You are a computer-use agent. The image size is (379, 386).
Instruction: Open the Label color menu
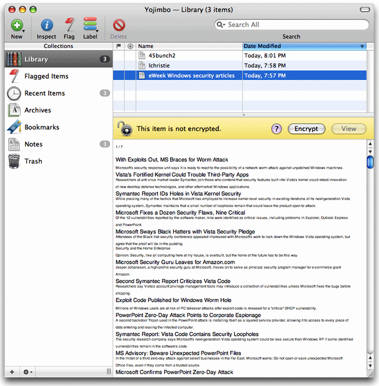coord(90,25)
